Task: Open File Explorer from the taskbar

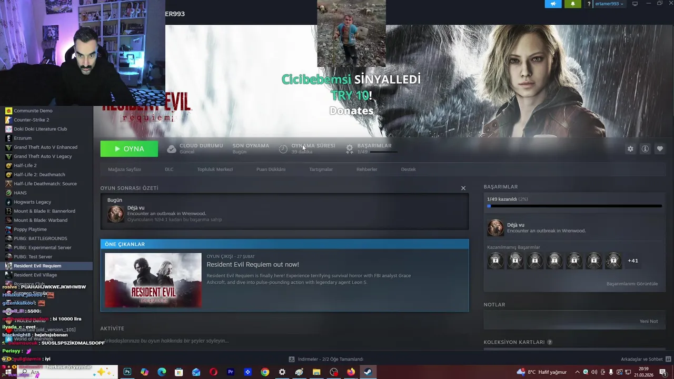Action: point(316,372)
